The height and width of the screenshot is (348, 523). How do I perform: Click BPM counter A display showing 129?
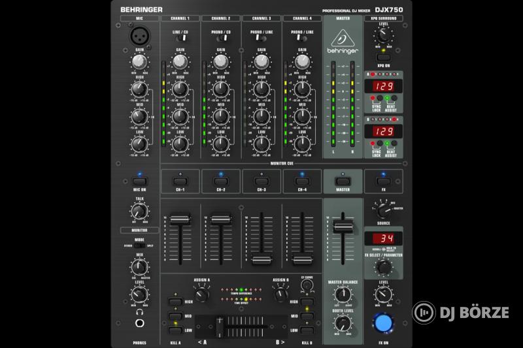click(x=383, y=86)
